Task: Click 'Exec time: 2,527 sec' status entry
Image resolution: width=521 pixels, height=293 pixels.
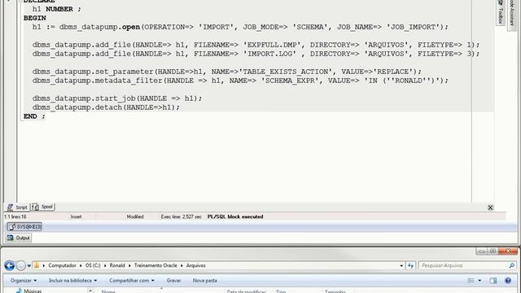Action: click(x=182, y=216)
